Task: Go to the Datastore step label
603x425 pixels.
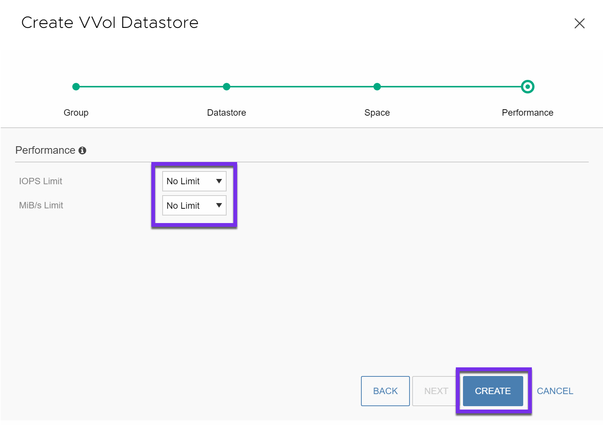Action: 227,113
